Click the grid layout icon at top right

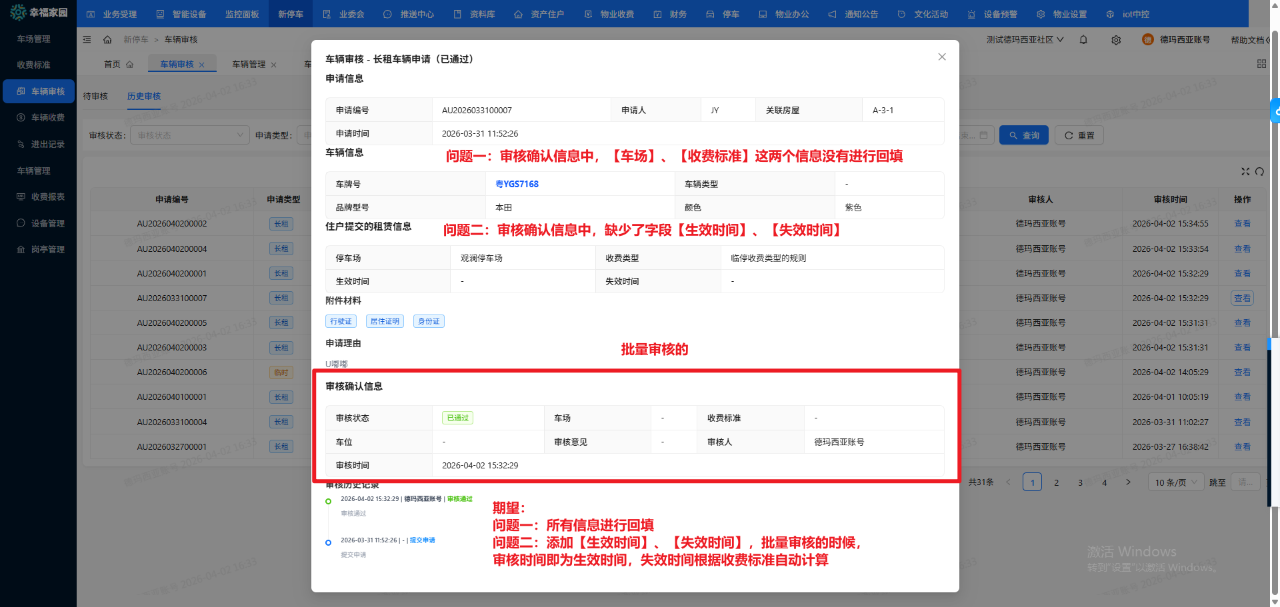1261,64
